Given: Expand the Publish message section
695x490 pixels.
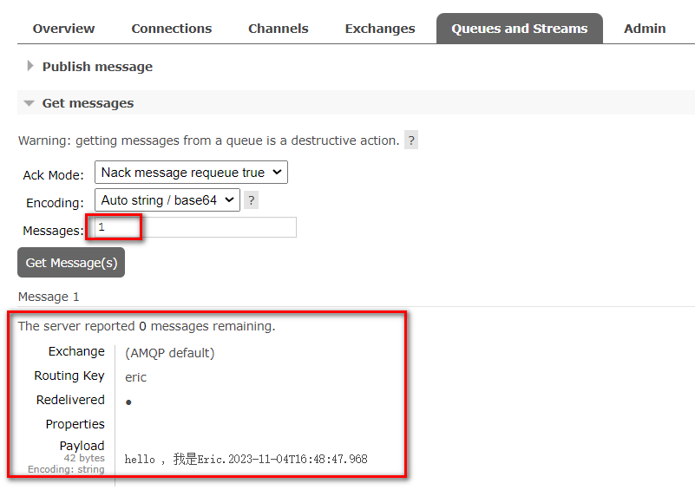Looking at the screenshot, I should pos(96,67).
